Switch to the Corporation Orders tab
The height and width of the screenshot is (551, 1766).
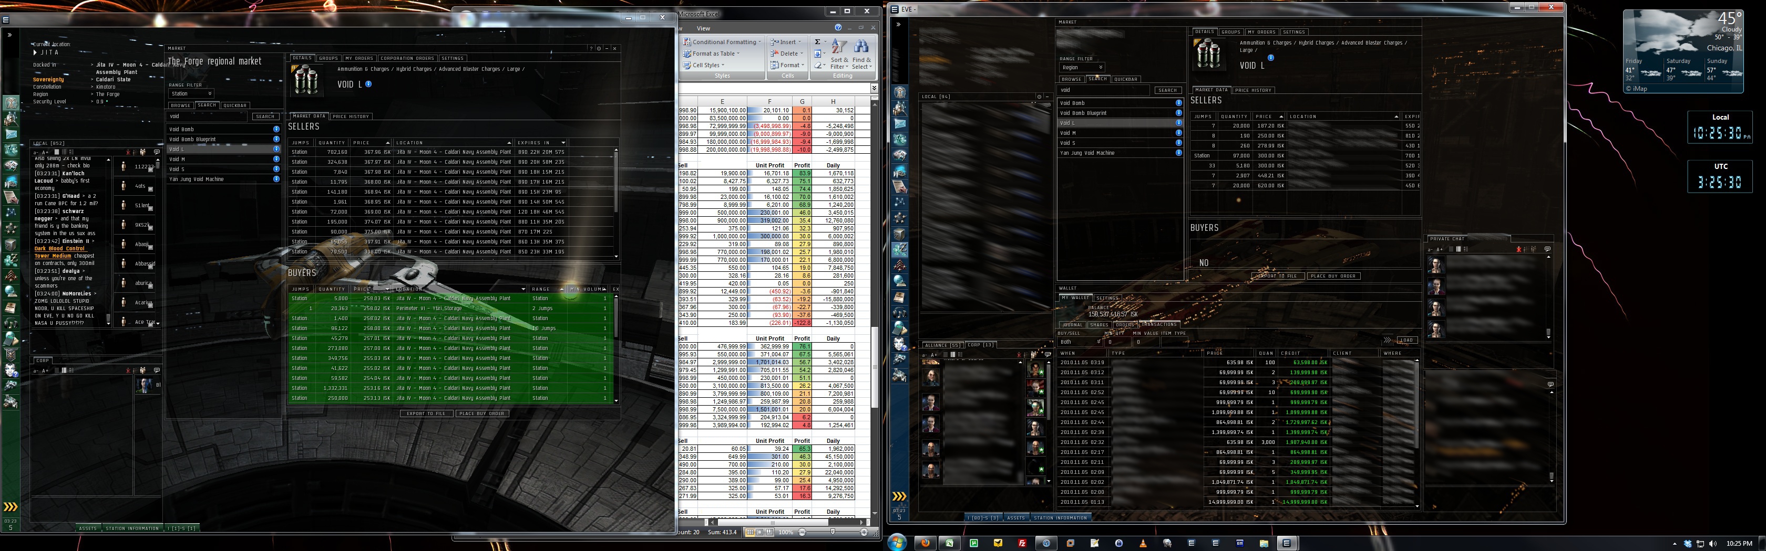pyautogui.click(x=407, y=58)
